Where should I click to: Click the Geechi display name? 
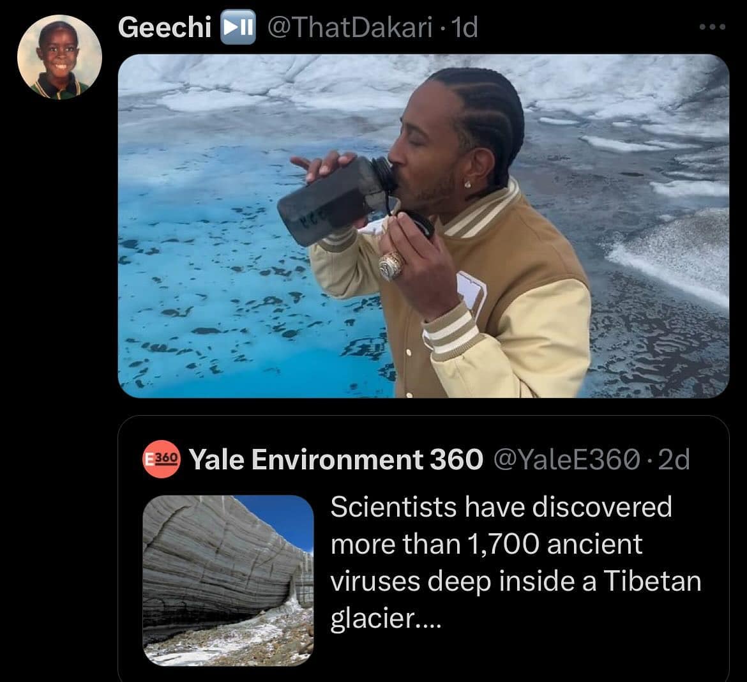(x=165, y=27)
